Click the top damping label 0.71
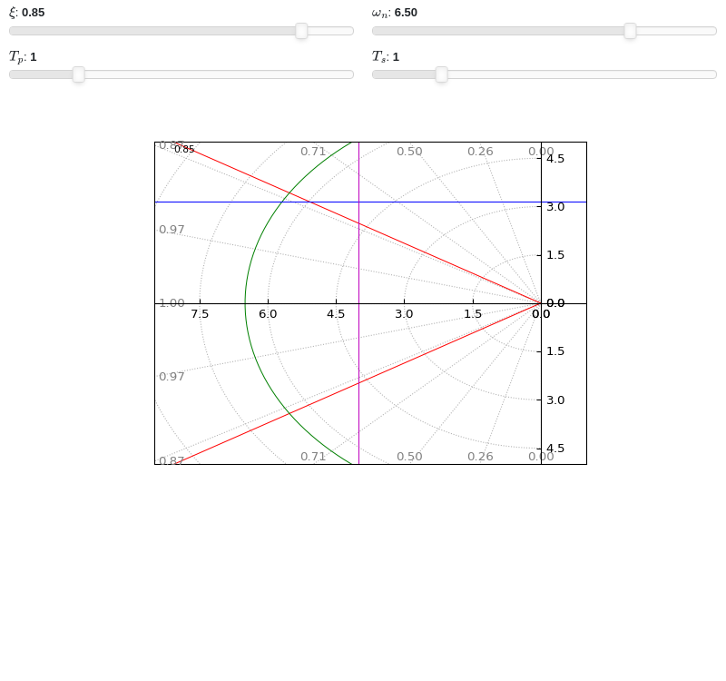Image resolution: width=726 pixels, height=681 pixels. tap(313, 152)
